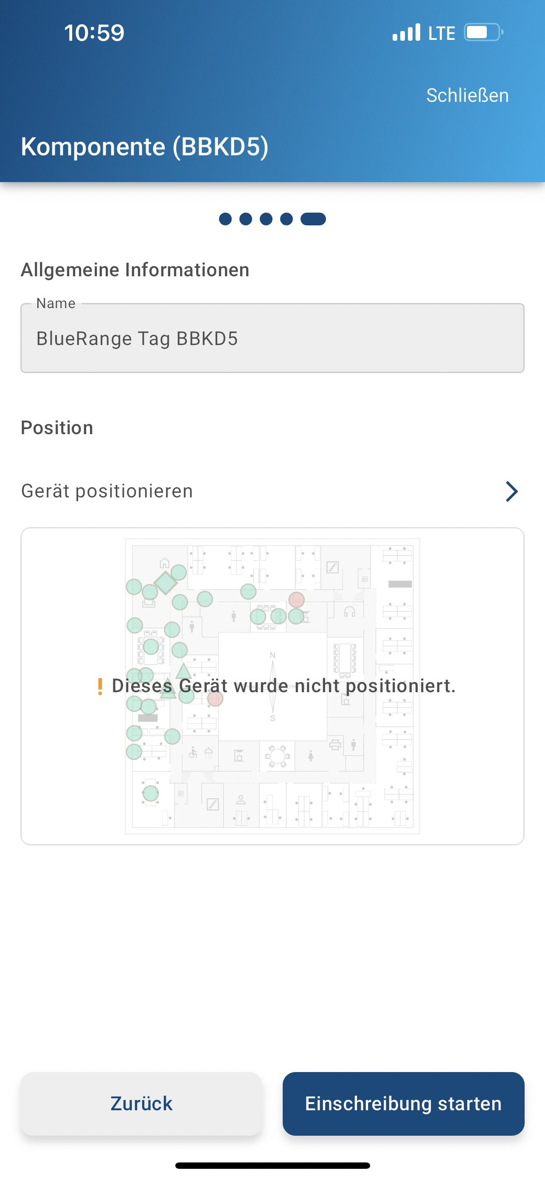Jump to the first step indicator dot
This screenshot has height=1179, width=545.
pyautogui.click(x=225, y=219)
